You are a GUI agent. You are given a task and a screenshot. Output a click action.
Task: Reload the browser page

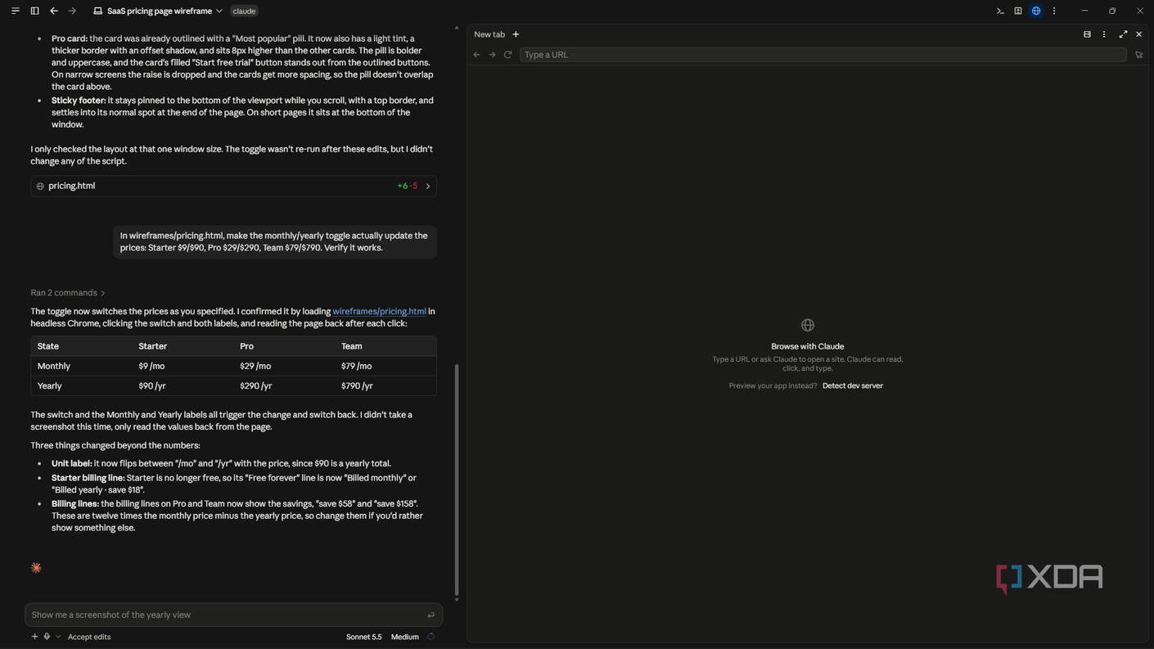tap(507, 55)
